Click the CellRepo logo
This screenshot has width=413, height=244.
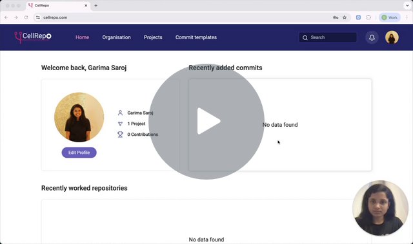point(33,37)
